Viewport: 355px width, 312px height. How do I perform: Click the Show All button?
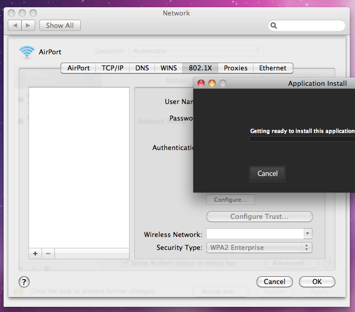tap(60, 25)
